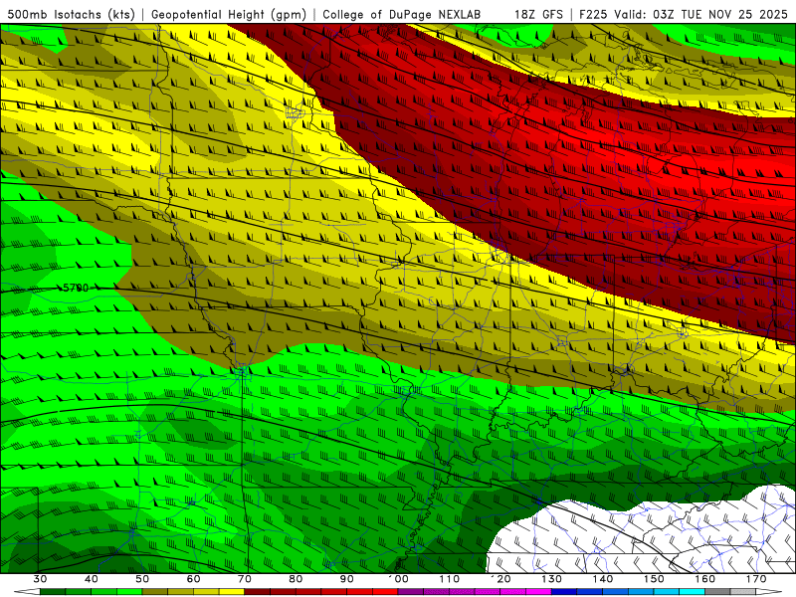Click the bright magenta swatch left of 130
Viewport: 796px width, 597px height.
538,592
